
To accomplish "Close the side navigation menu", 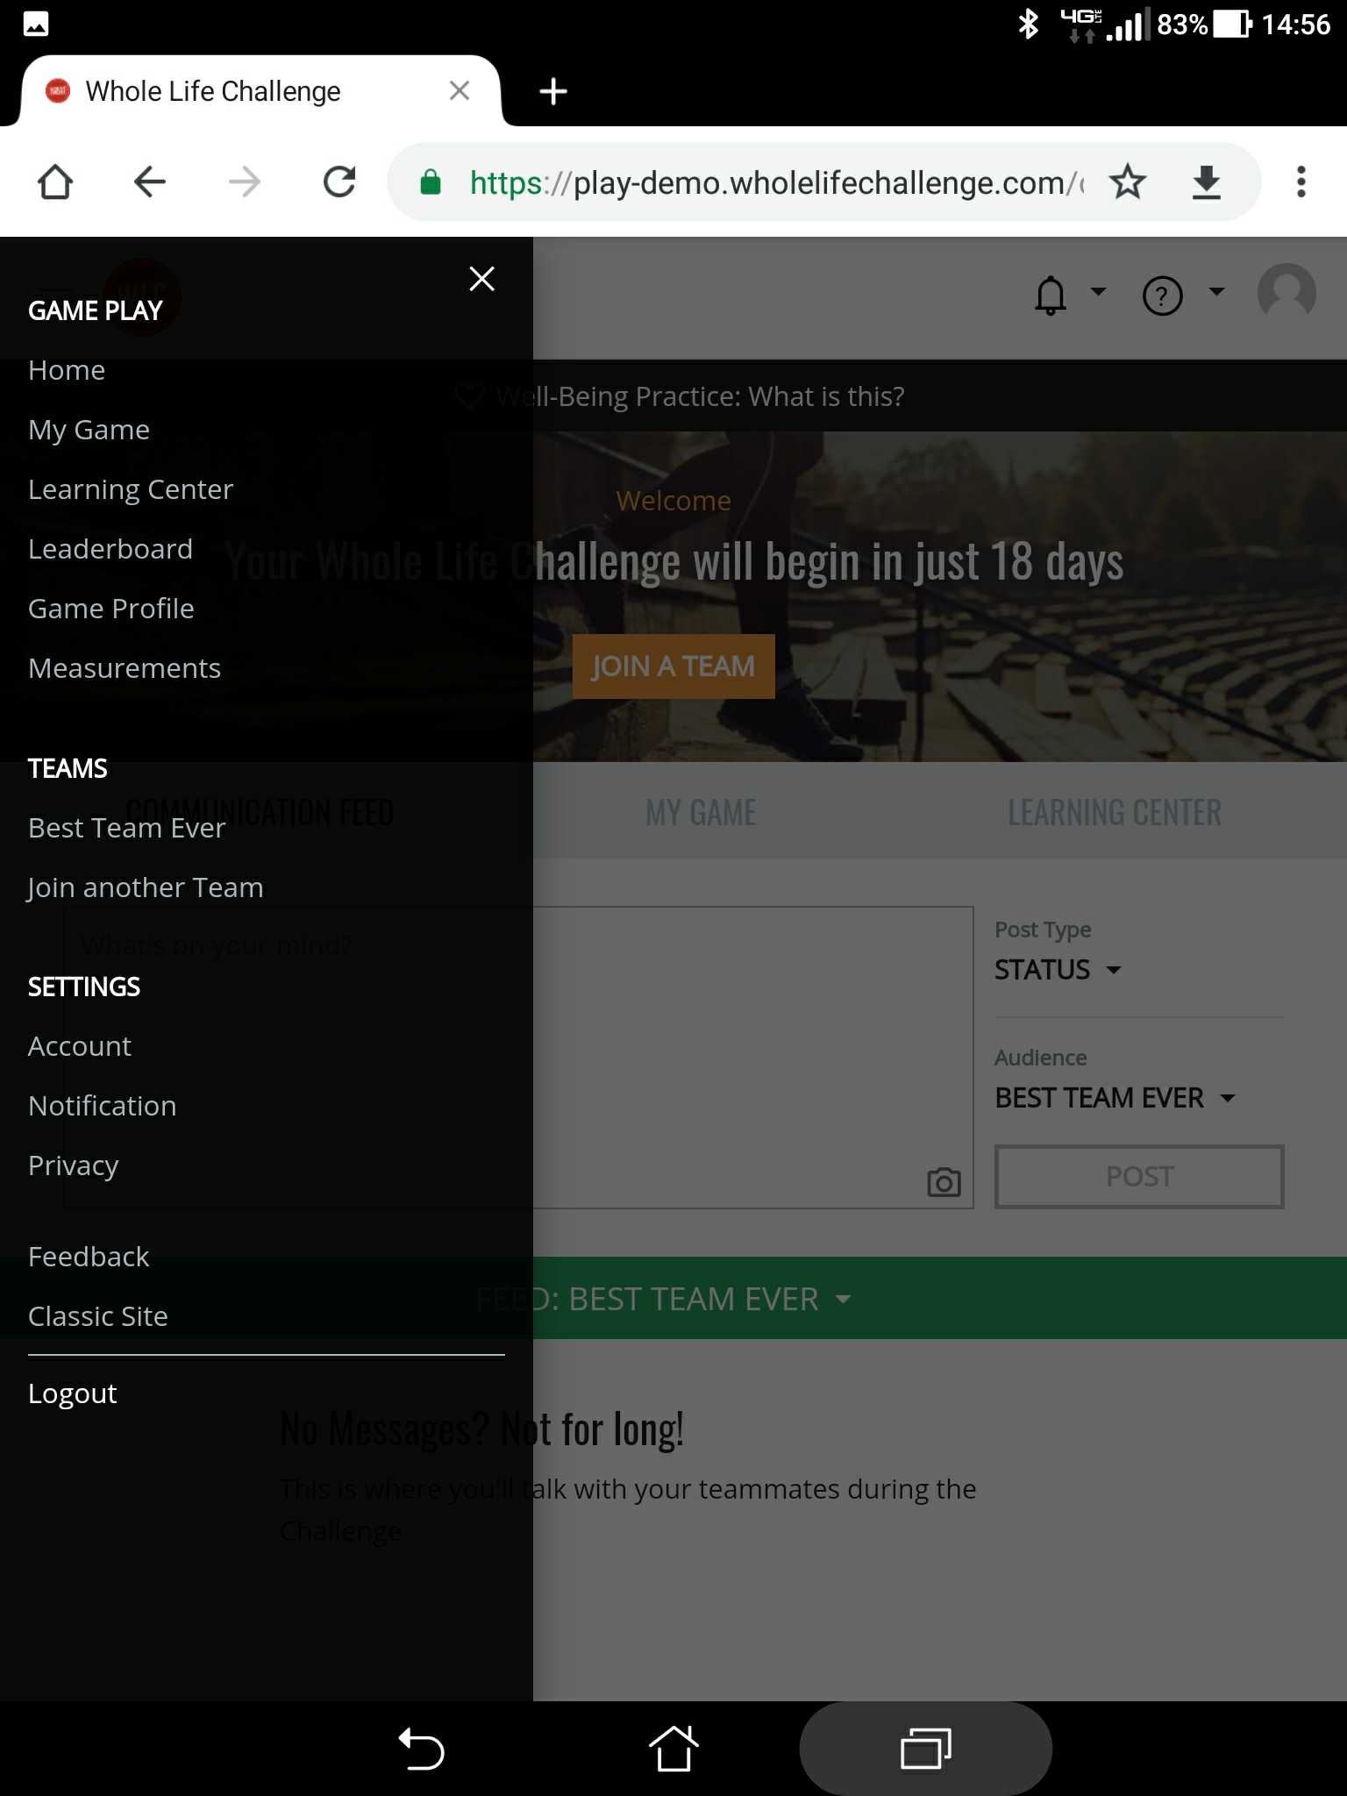I will pos(481,279).
